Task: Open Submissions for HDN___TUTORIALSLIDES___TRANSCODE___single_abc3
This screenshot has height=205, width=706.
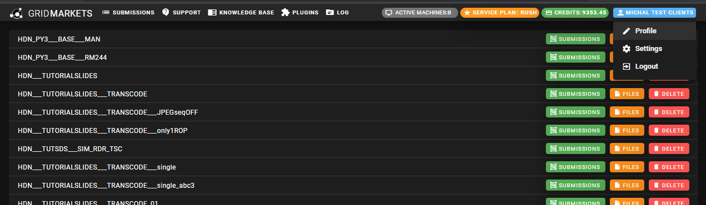Action: [575, 185]
